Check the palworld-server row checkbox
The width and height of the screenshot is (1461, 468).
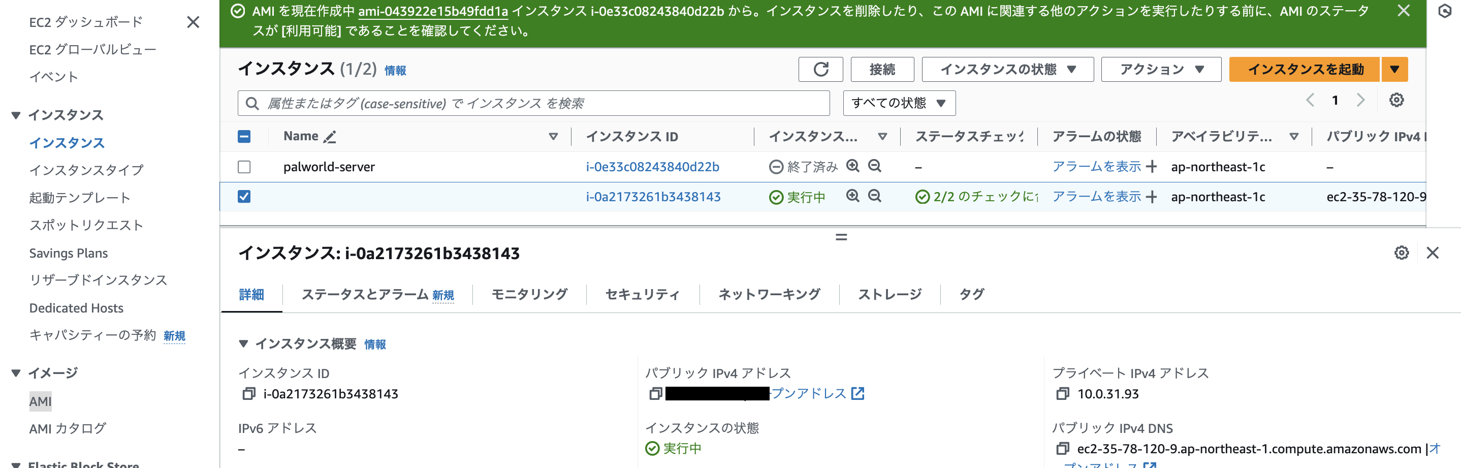pyautogui.click(x=244, y=167)
